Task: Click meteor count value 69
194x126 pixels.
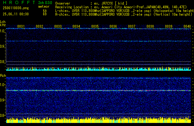Action: pos(45,14)
